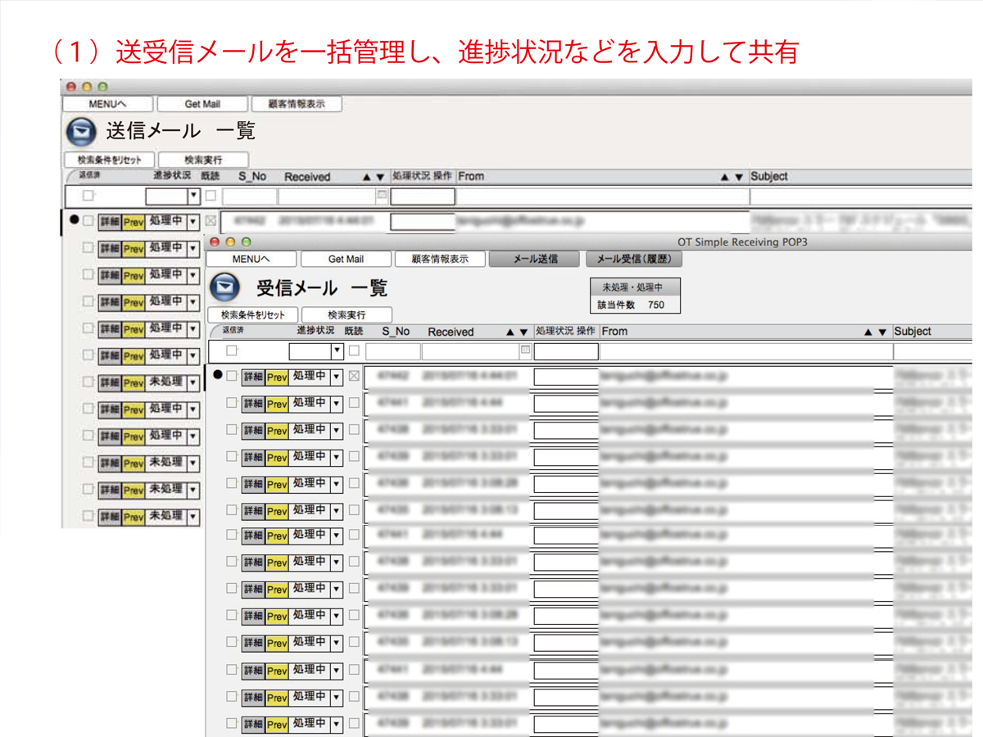Click the Get Mail button
The width and height of the screenshot is (983, 737).
pos(345,258)
